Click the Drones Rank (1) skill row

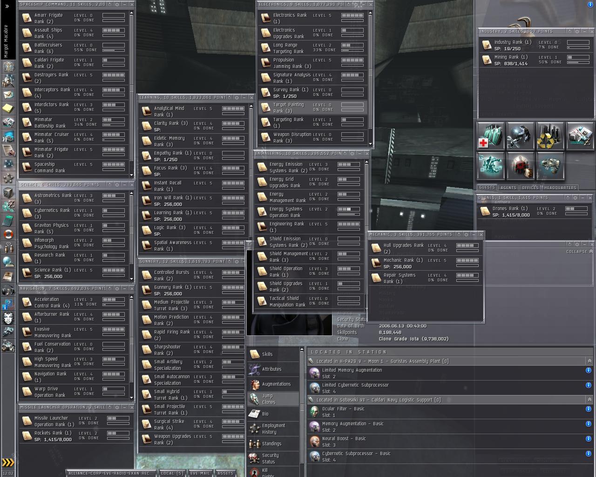(x=535, y=211)
